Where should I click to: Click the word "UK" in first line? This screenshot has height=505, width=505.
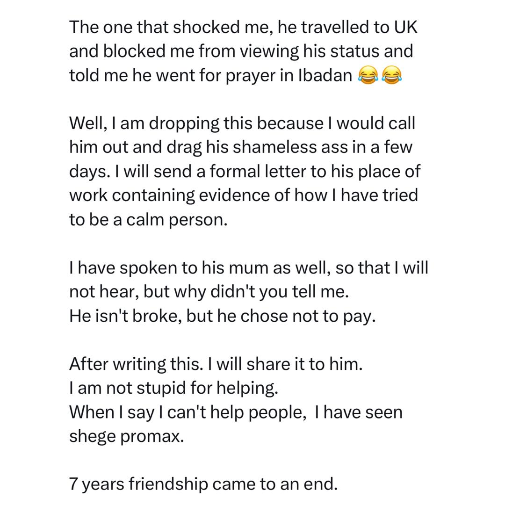tap(405, 27)
